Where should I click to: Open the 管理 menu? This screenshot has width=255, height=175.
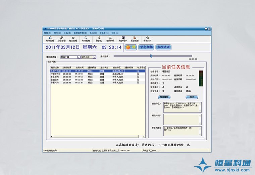[46, 33]
